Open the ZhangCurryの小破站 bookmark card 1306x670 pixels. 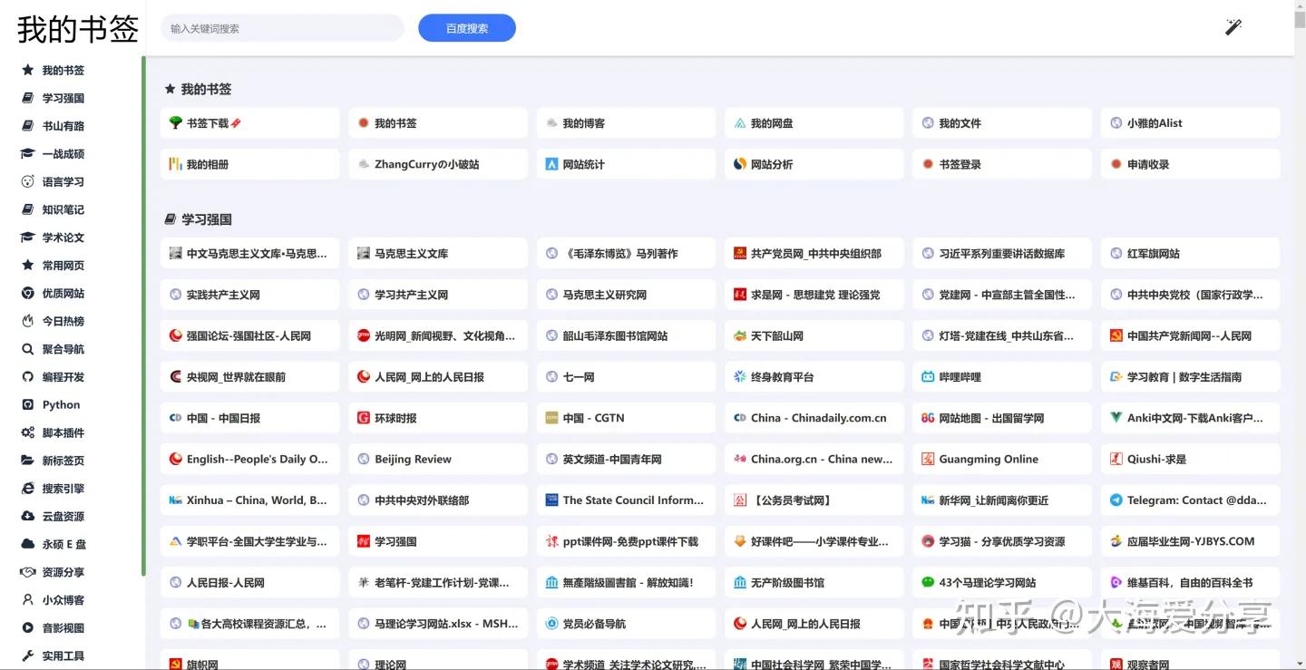438,164
